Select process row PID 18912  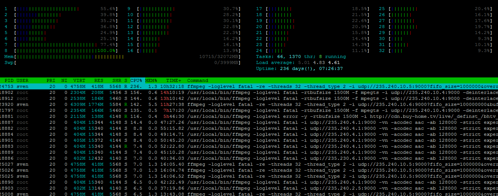pyautogui.click(x=249, y=98)
